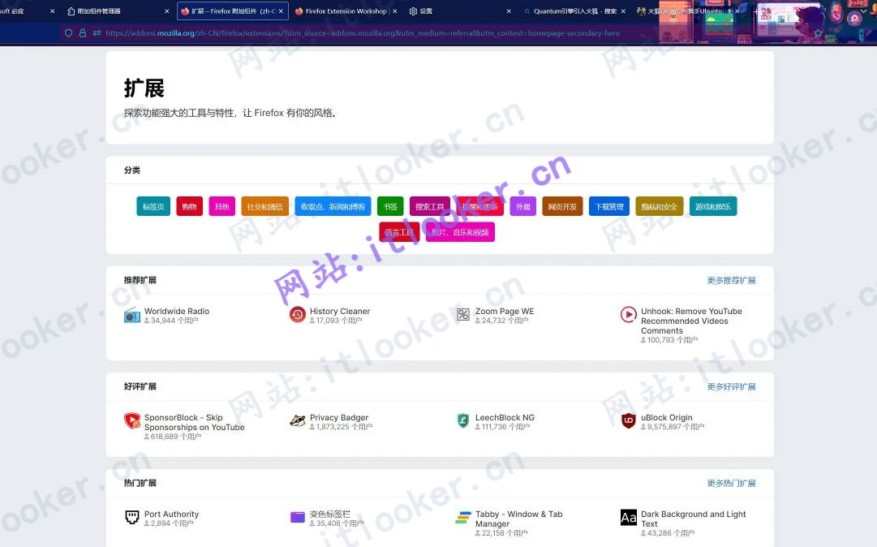Open Unhook: Remove YouTube Recommended Videos title
This screenshot has width=877, height=547.
click(x=691, y=321)
